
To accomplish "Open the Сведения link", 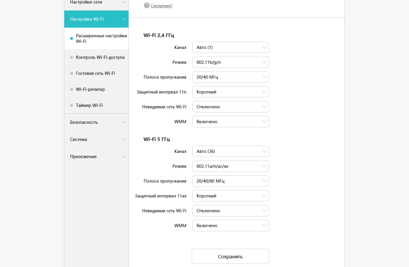I will point(161,6).
